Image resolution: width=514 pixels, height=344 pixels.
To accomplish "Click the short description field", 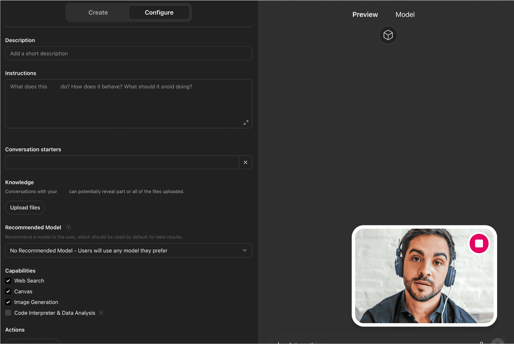I will click(x=128, y=53).
